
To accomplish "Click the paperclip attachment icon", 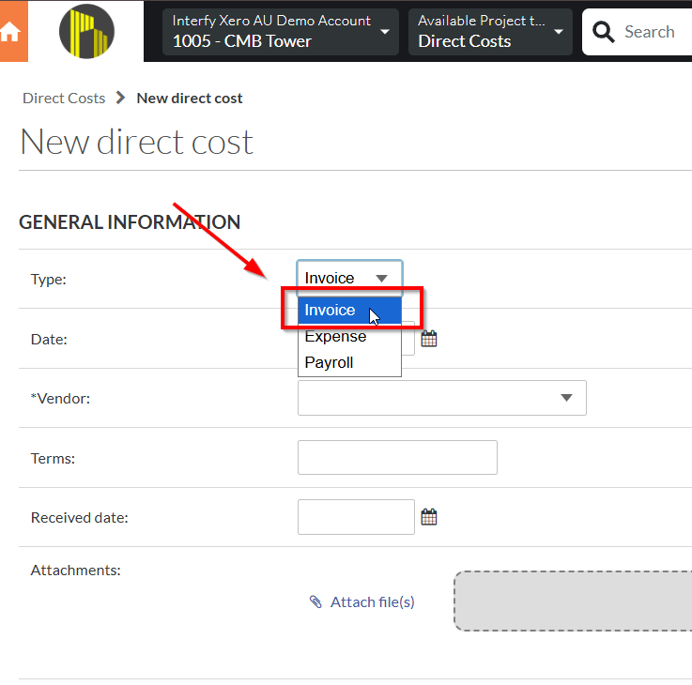I will 315,602.
